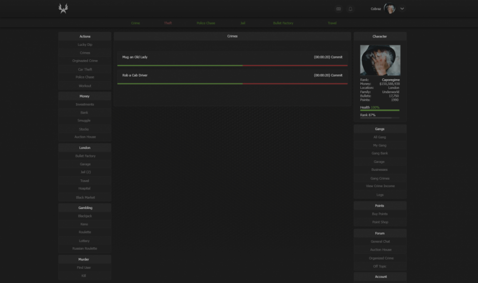The image size is (478, 283).
Task: Click the Rob a Cab Driver progress bar
Action: click(232, 84)
